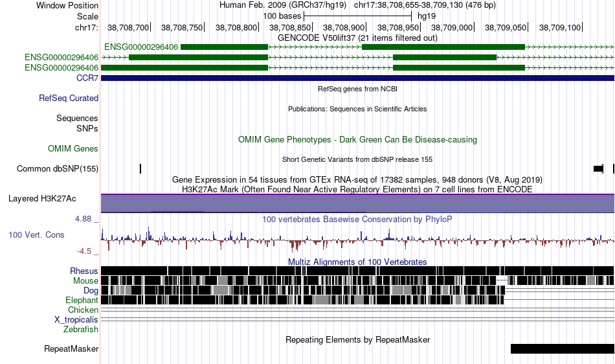Click 'Publications: Sequences in Scientific Articles' title

pos(357,109)
